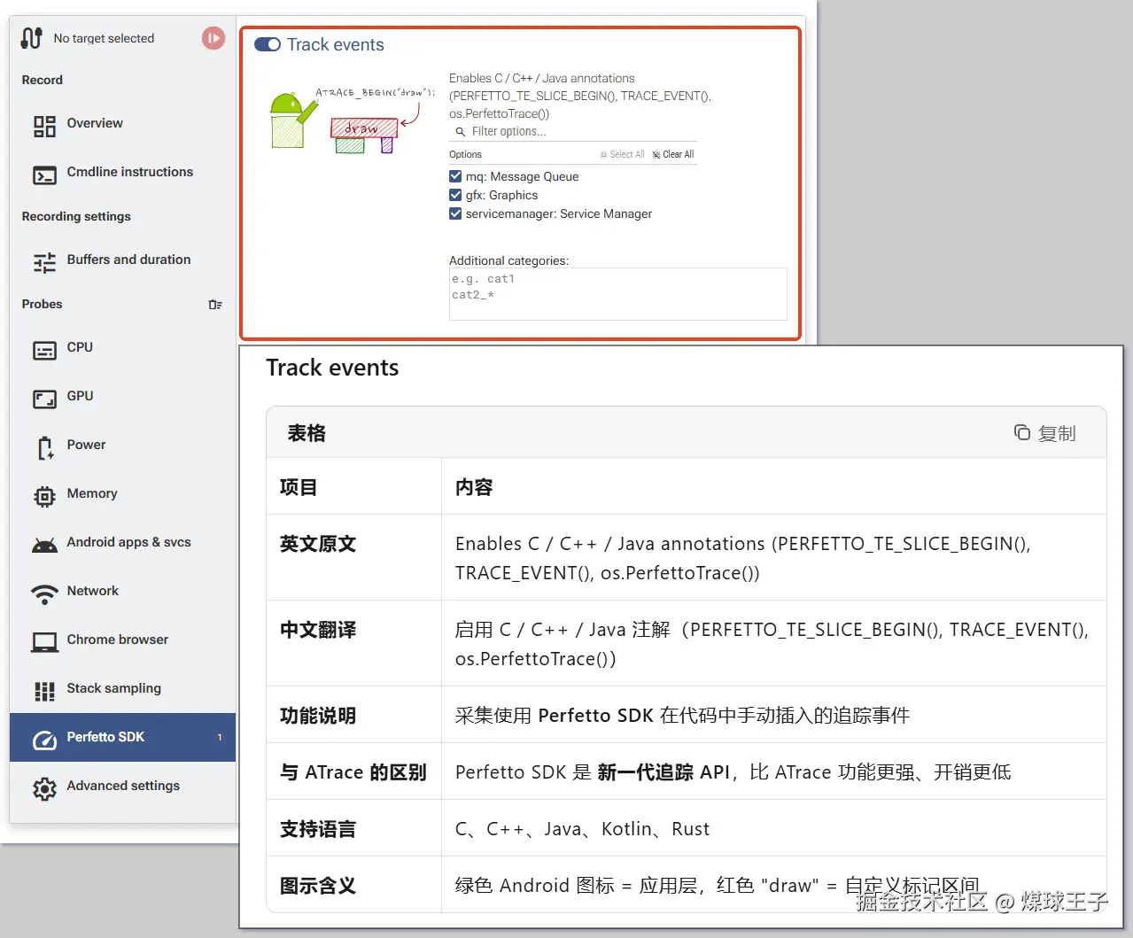
Task: Click the Additional categories text area
Action: [x=617, y=293]
